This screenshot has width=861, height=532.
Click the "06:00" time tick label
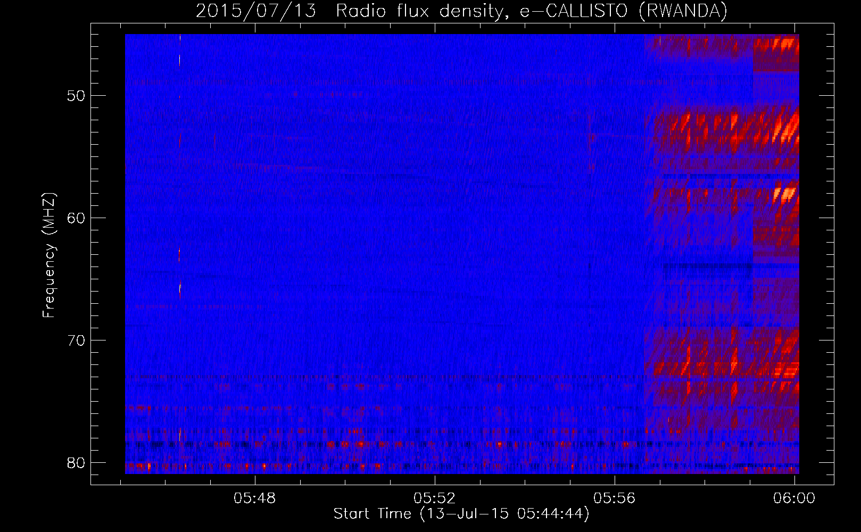pyautogui.click(x=794, y=498)
